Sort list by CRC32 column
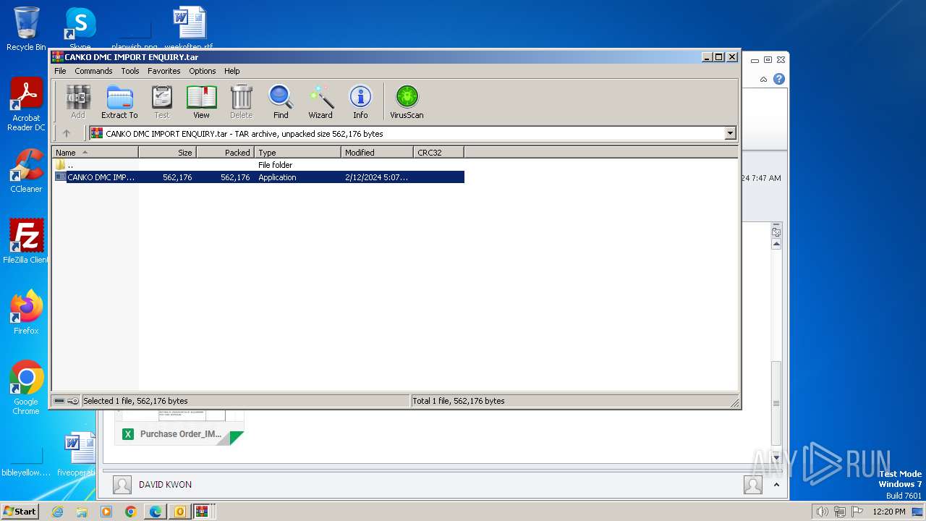This screenshot has height=521, width=926. pos(438,153)
